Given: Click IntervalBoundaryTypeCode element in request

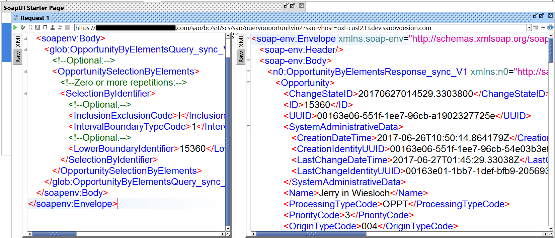Looking at the screenshot, I should (147, 127).
